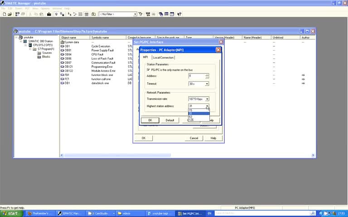Open the View menu
This screenshot has height=217, width=348.
click(35, 9)
